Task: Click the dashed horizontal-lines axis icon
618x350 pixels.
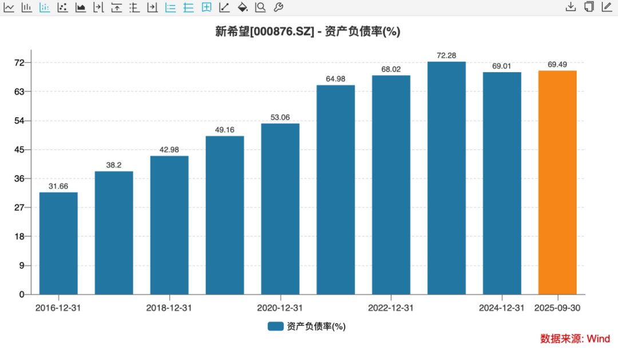Action: click(134, 7)
